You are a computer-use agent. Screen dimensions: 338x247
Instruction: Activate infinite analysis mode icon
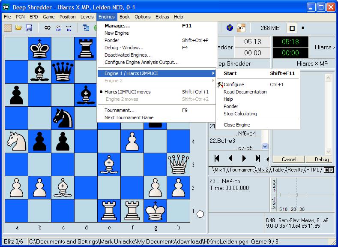[x=47, y=28]
